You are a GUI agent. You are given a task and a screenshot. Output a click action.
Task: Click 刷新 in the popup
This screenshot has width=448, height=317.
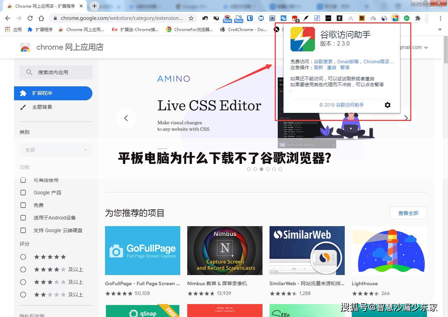(x=318, y=67)
